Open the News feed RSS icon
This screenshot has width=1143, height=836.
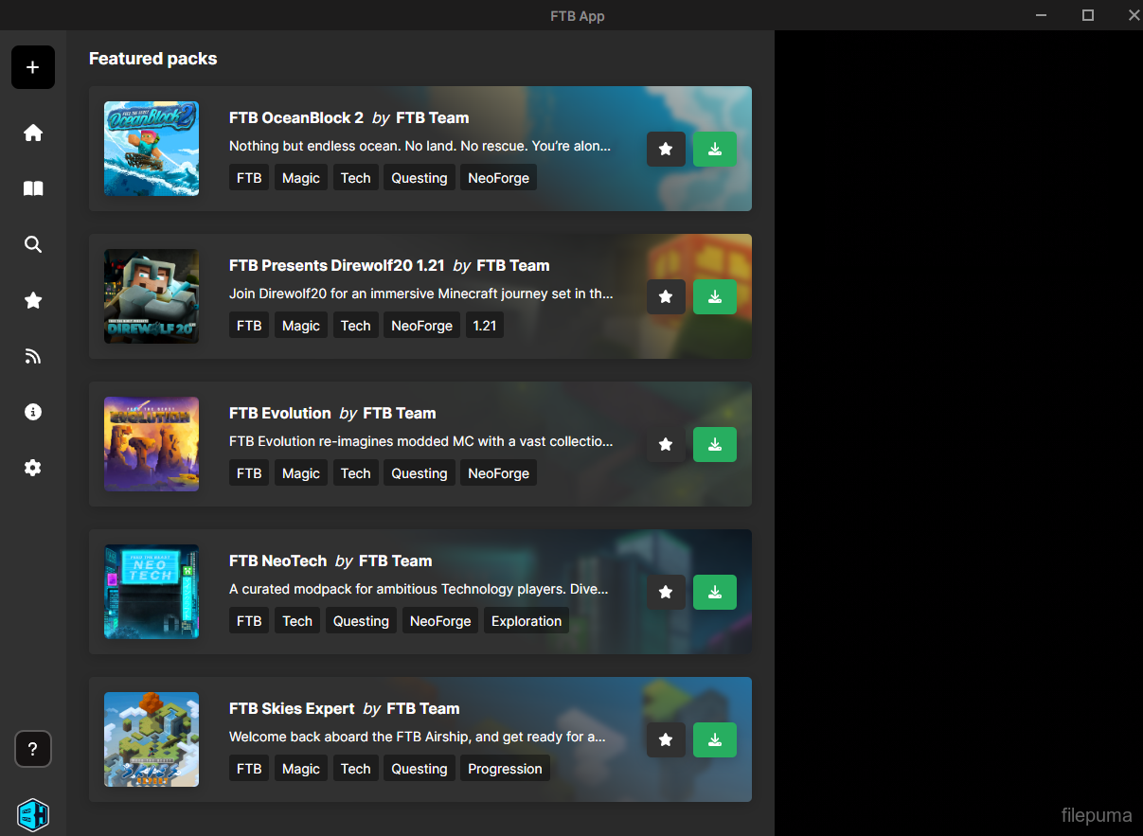33,356
